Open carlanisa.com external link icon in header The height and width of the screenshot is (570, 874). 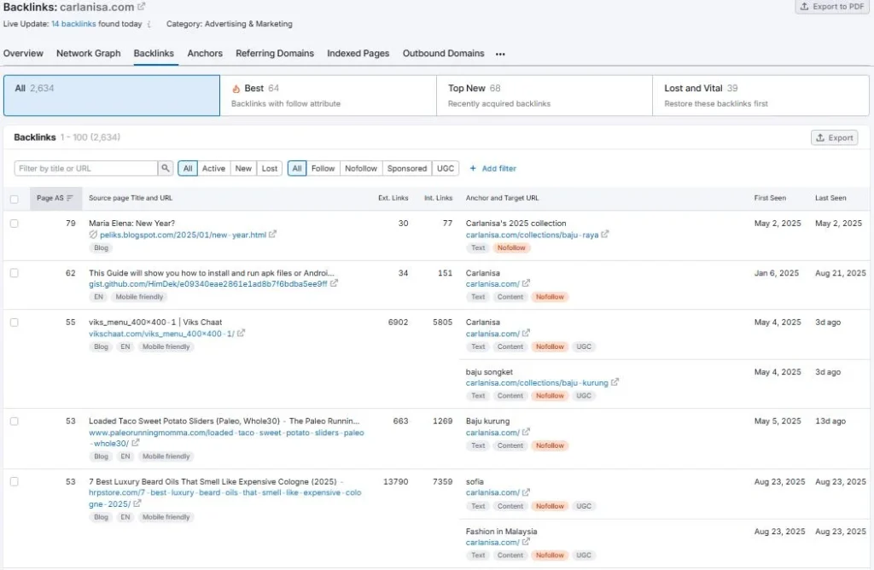142,7
